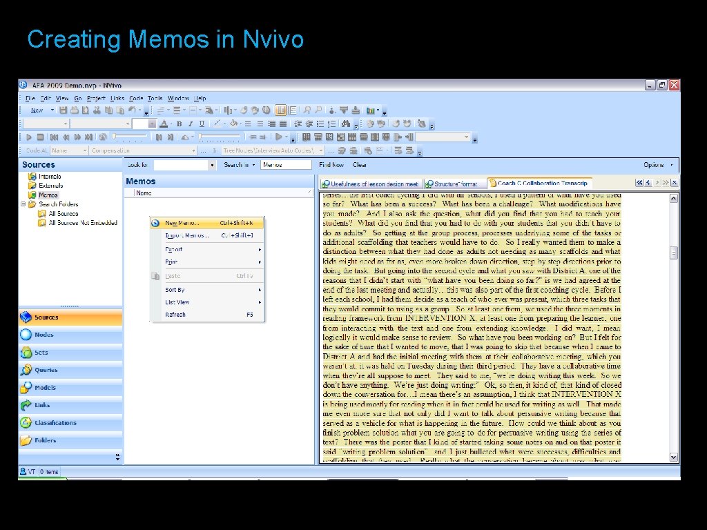Click the Play button in the media toolbar
The image size is (707, 530).
point(29,137)
